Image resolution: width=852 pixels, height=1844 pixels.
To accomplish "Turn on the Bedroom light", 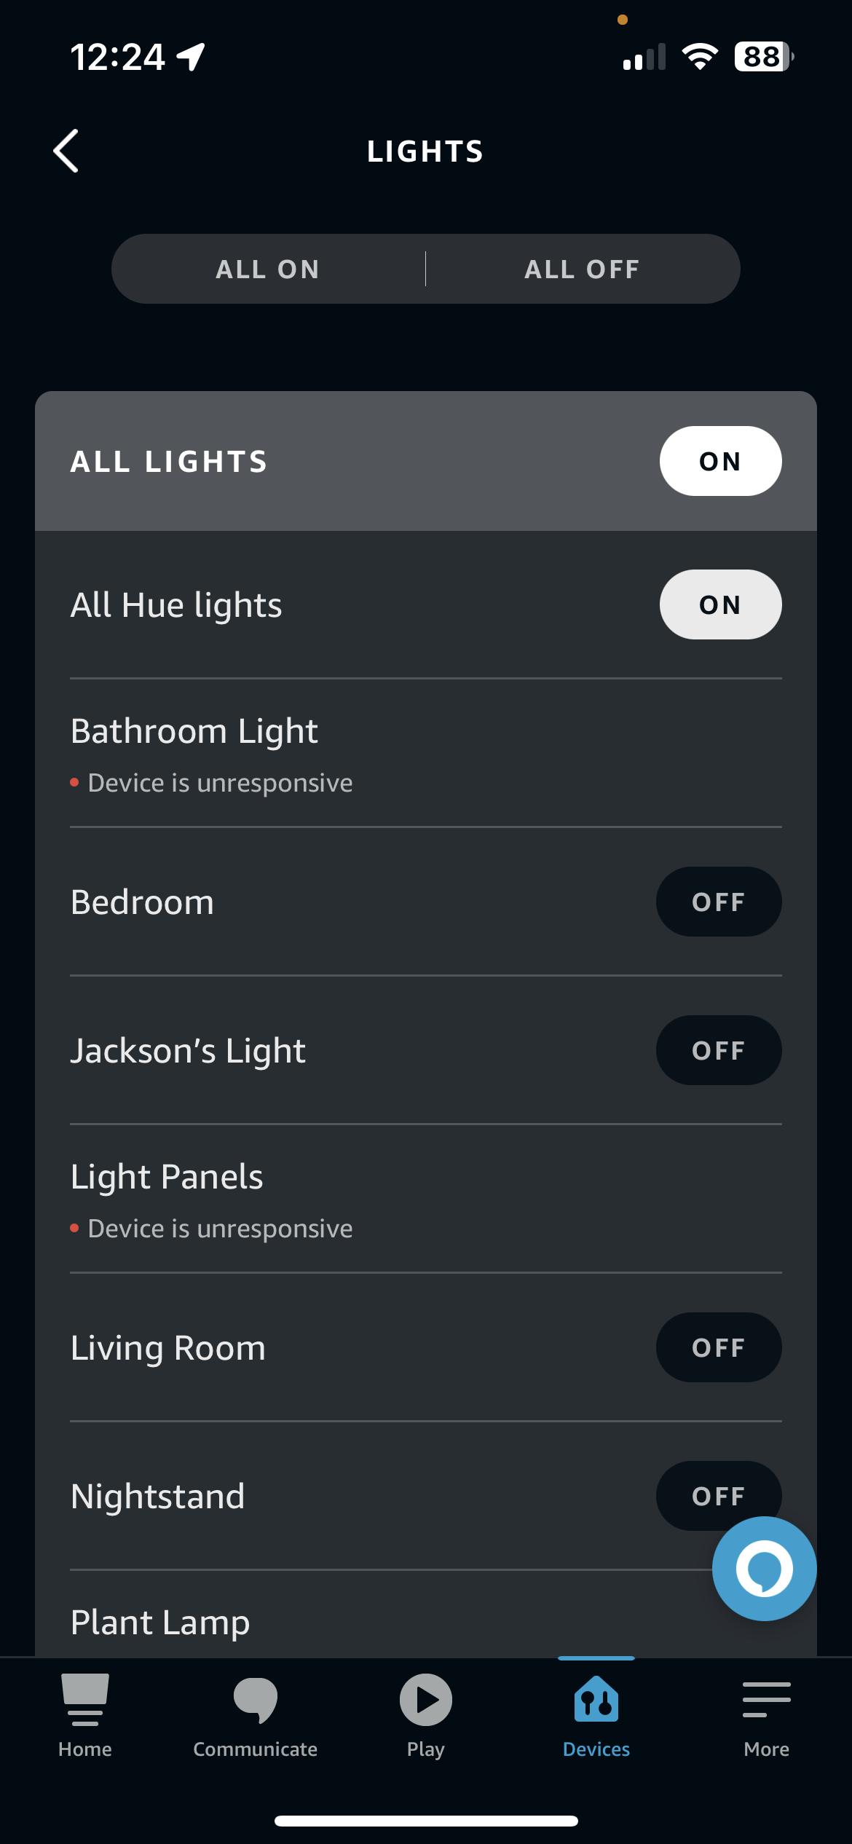I will point(719,902).
